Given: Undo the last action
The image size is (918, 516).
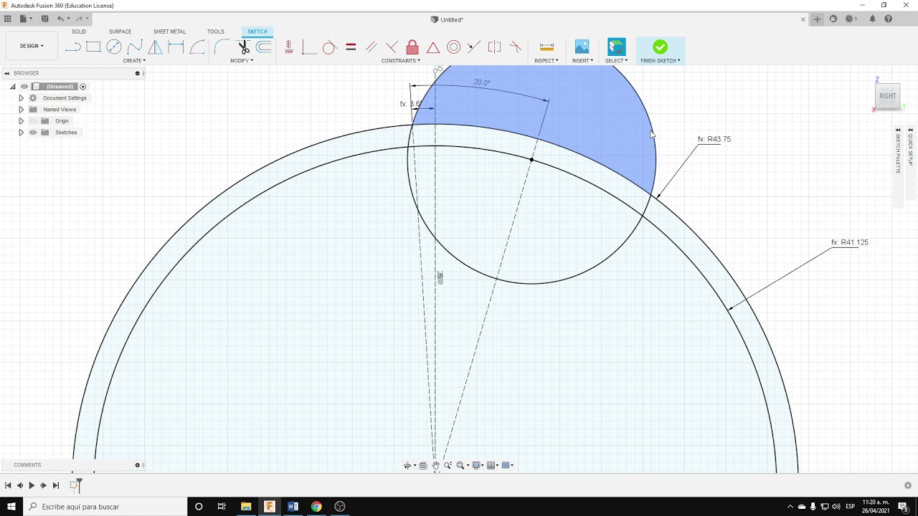Looking at the screenshot, I should click(61, 19).
